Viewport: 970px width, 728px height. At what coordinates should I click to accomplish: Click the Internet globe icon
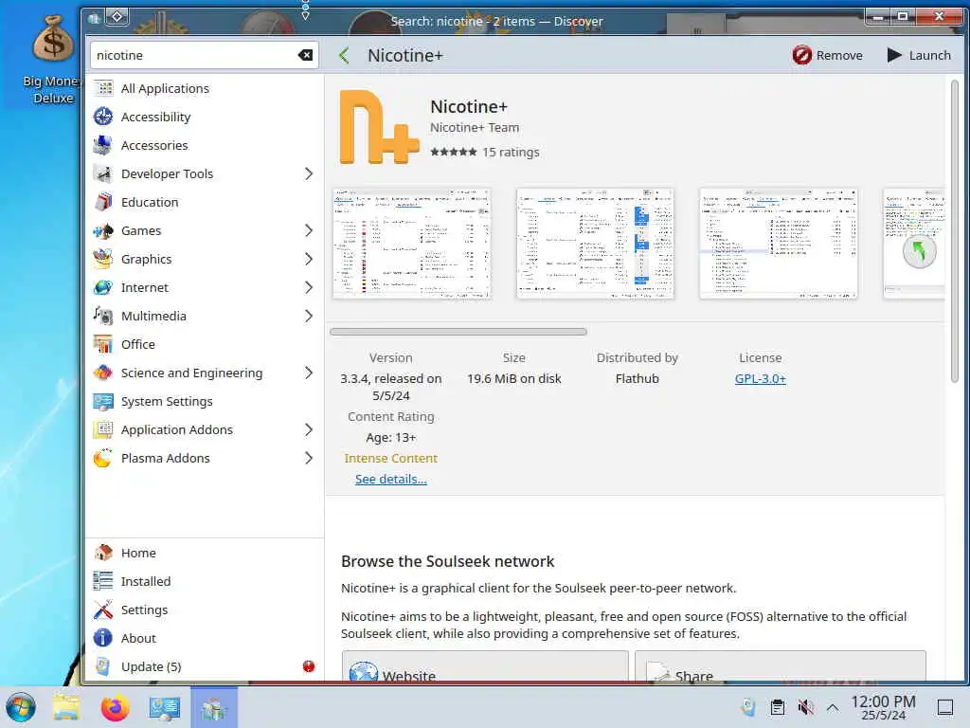[x=103, y=287]
